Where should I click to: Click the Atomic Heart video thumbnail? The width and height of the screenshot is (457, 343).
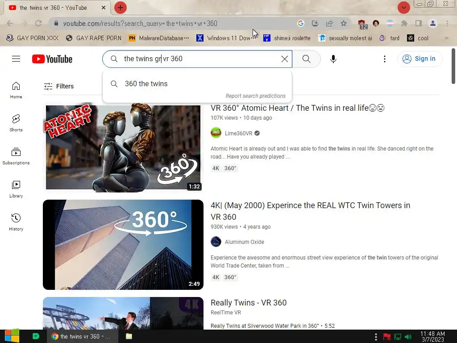click(123, 147)
